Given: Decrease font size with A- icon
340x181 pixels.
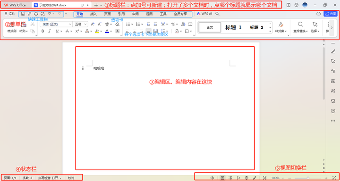Looking at the screenshot, I should [100, 24].
